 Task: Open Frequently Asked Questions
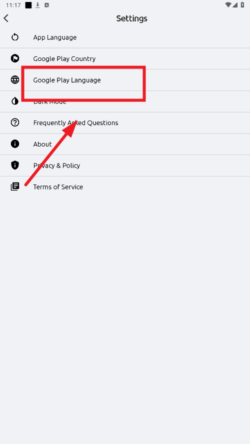[x=125, y=123]
